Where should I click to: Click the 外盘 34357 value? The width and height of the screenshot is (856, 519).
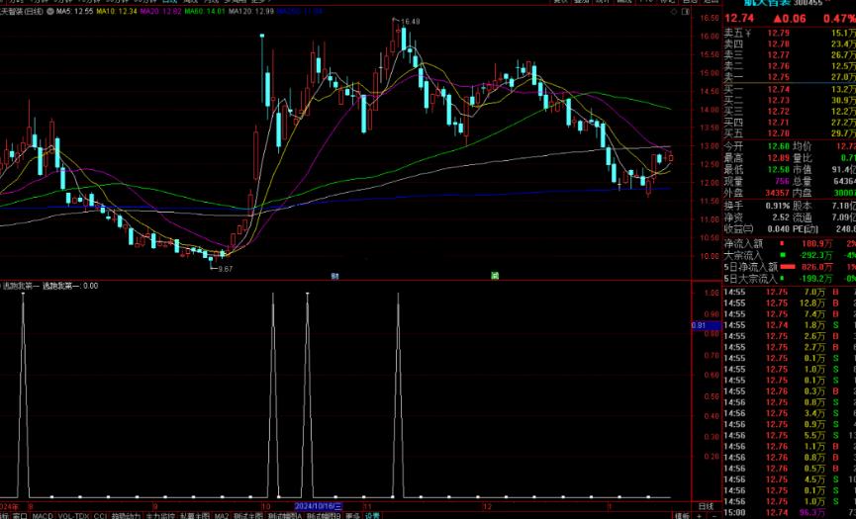[x=778, y=193]
